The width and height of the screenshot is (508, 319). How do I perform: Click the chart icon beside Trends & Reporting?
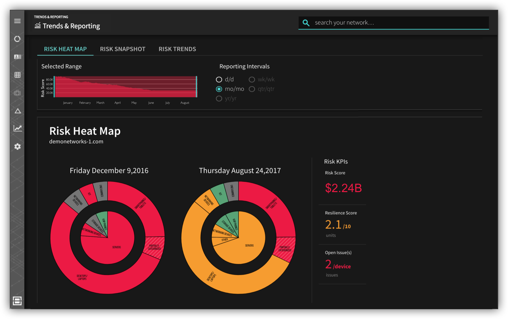pyautogui.click(x=38, y=26)
